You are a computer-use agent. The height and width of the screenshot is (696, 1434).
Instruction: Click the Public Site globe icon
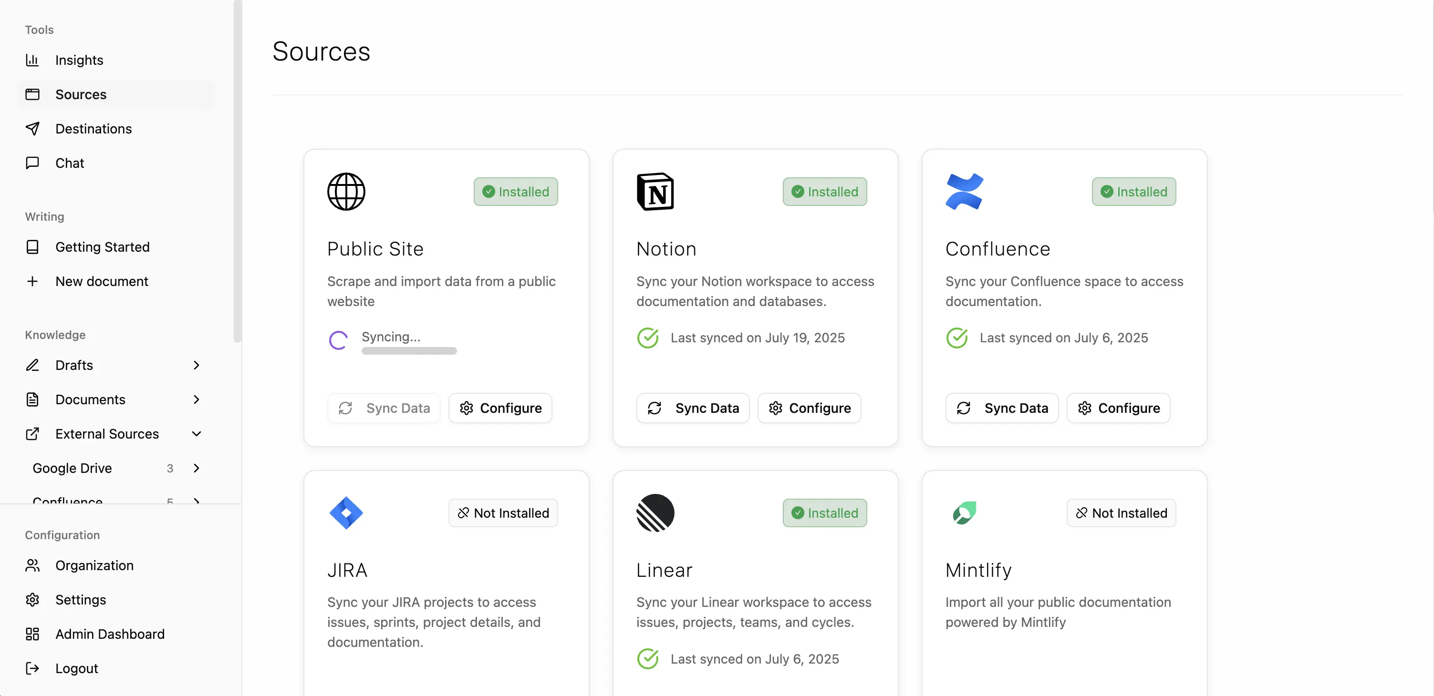pyautogui.click(x=346, y=191)
